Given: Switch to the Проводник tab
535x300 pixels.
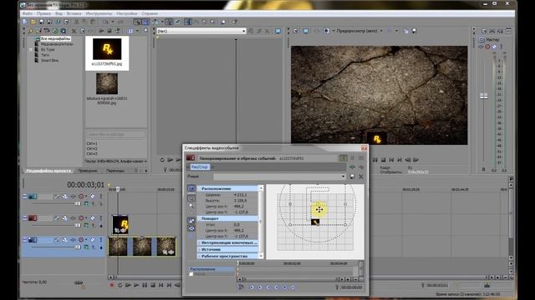Looking at the screenshot, I should (87, 171).
